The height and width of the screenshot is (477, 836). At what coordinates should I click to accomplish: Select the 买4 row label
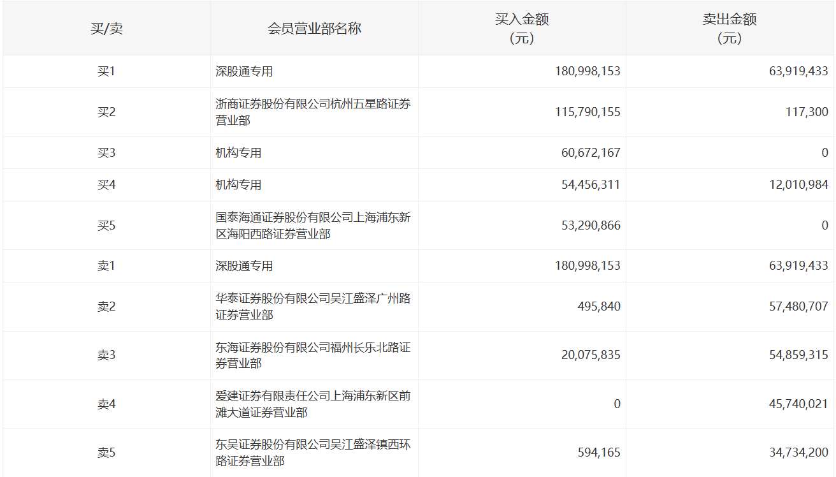tap(106, 185)
